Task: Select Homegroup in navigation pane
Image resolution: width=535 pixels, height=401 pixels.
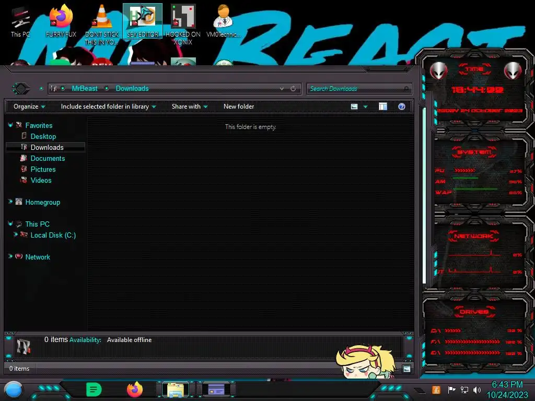Action: click(x=43, y=202)
